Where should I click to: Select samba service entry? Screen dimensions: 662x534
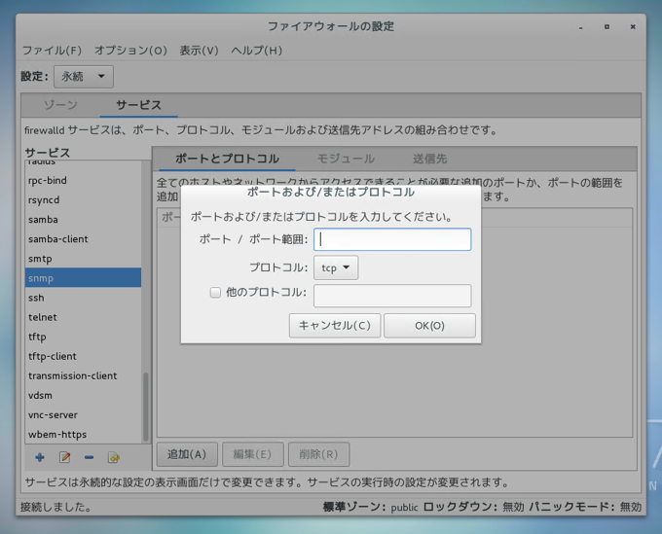pyautogui.click(x=83, y=219)
